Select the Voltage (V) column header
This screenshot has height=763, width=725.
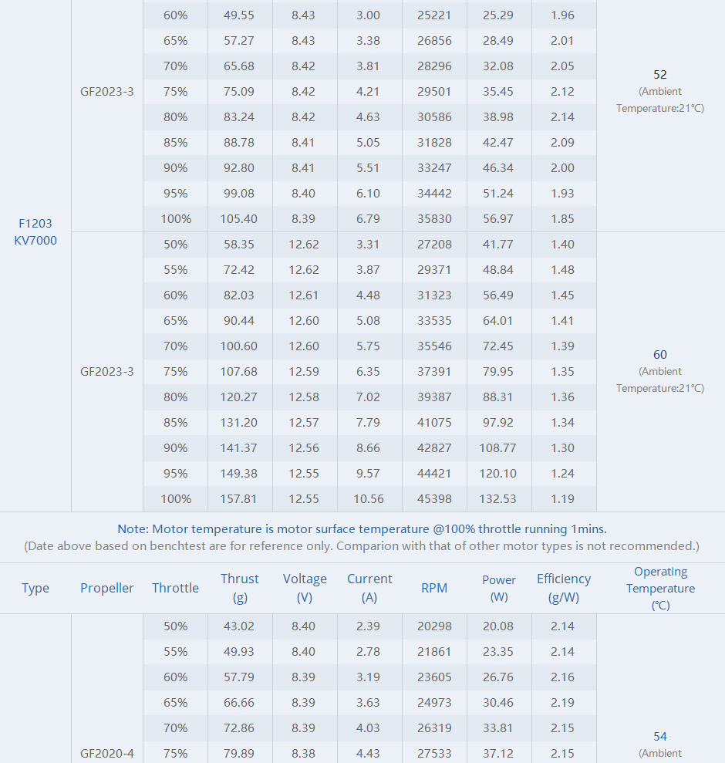pyautogui.click(x=305, y=588)
